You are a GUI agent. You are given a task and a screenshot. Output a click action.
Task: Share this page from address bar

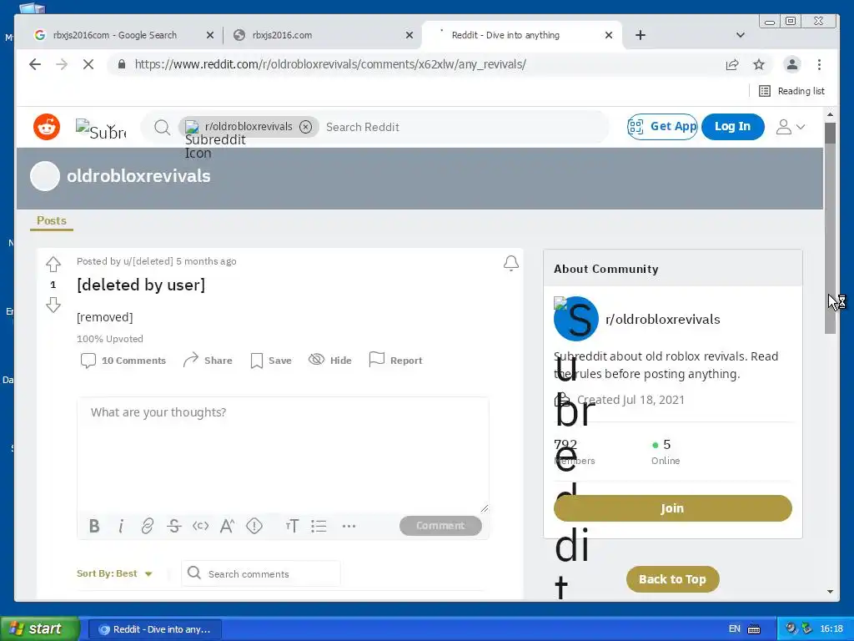[732, 64]
